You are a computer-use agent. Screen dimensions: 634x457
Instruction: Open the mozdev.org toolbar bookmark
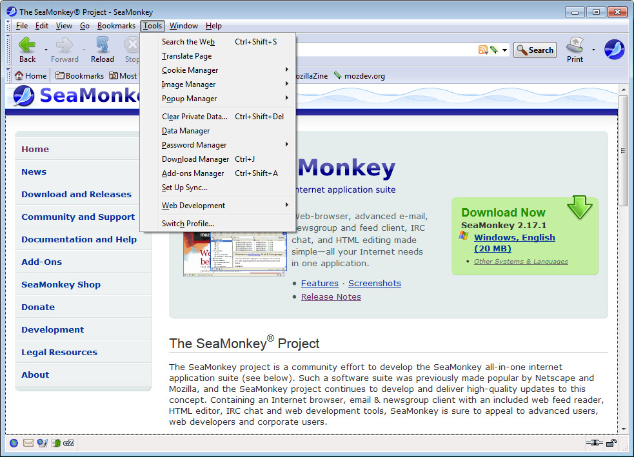[x=359, y=75]
